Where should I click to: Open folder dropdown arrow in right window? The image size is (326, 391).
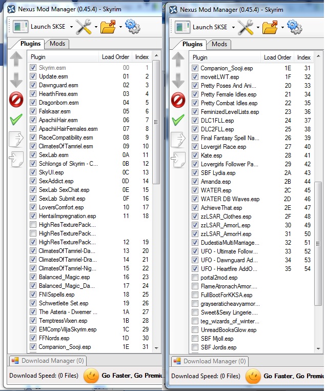pyautogui.click(x=282, y=27)
